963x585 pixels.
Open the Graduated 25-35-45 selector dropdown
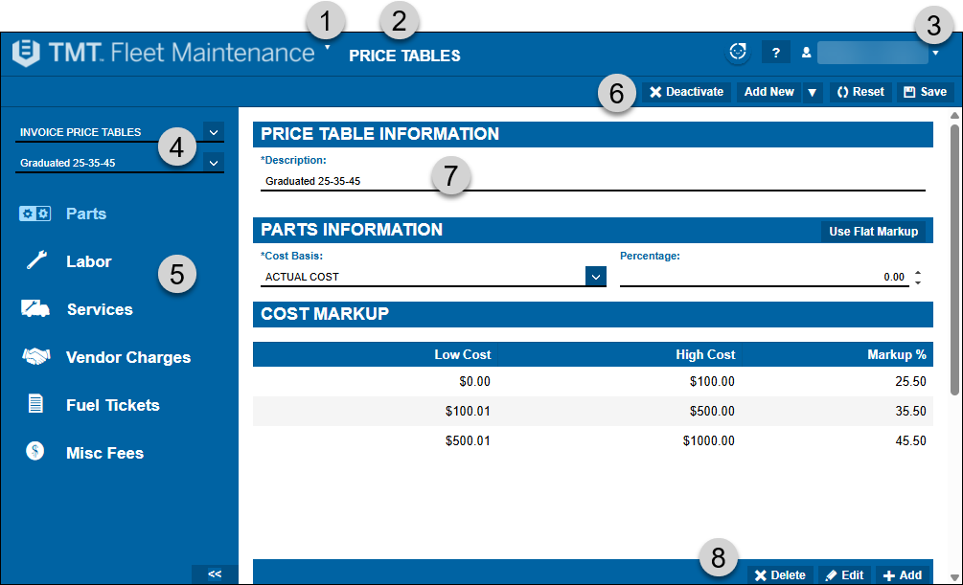pos(213,162)
